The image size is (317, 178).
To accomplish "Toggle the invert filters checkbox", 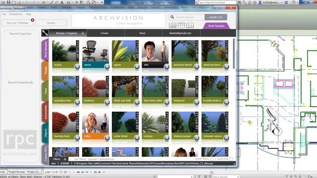I will pos(211,159).
